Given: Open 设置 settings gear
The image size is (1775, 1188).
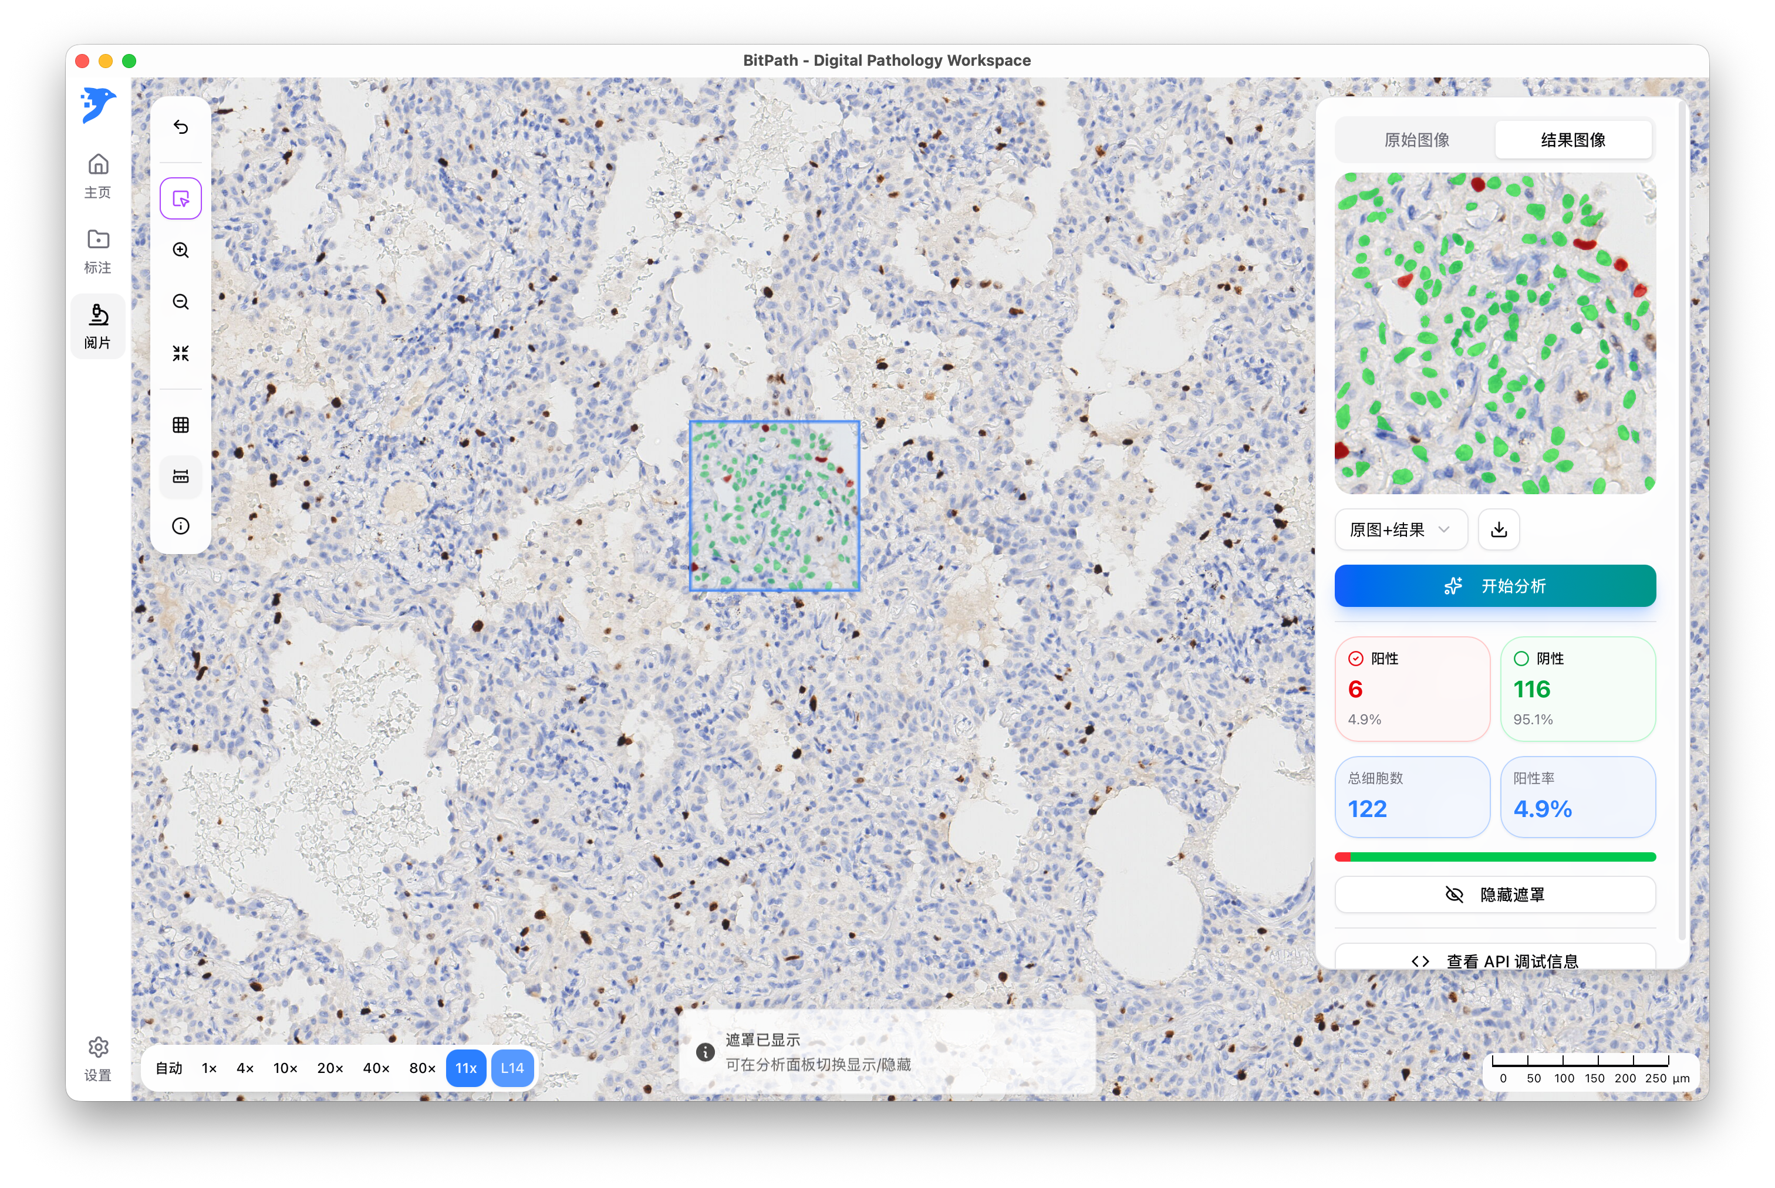Looking at the screenshot, I should (97, 1058).
